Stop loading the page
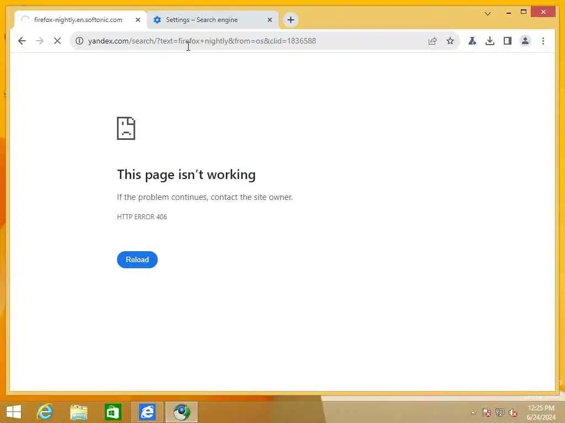Viewport: 565px width, 423px height. click(57, 41)
